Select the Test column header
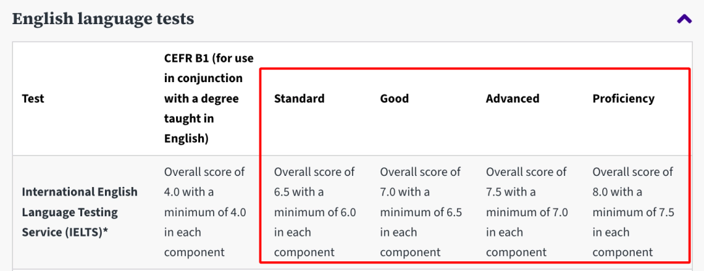 coord(33,99)
